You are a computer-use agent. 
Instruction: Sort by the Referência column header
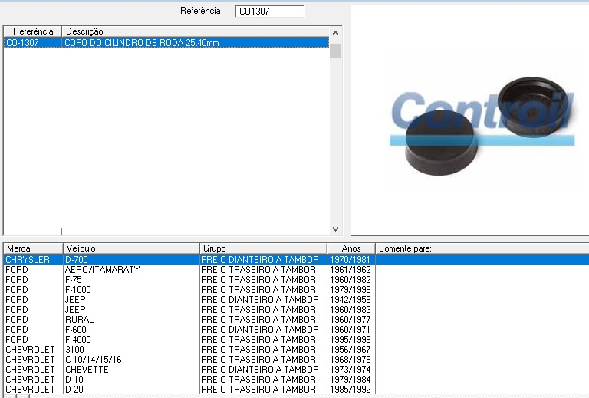click(33, 31)
